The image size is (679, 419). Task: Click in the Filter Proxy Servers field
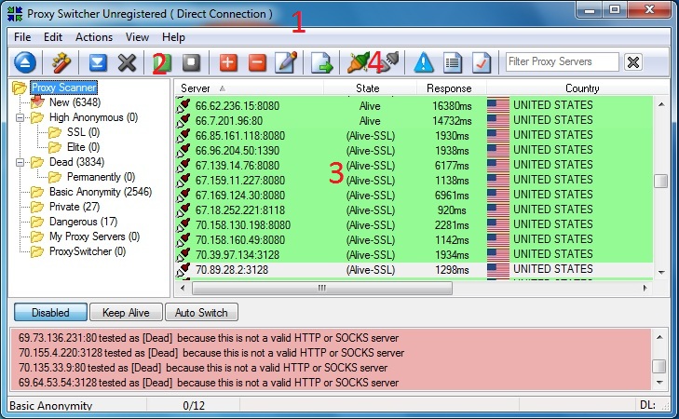click(x=562, y=61)
